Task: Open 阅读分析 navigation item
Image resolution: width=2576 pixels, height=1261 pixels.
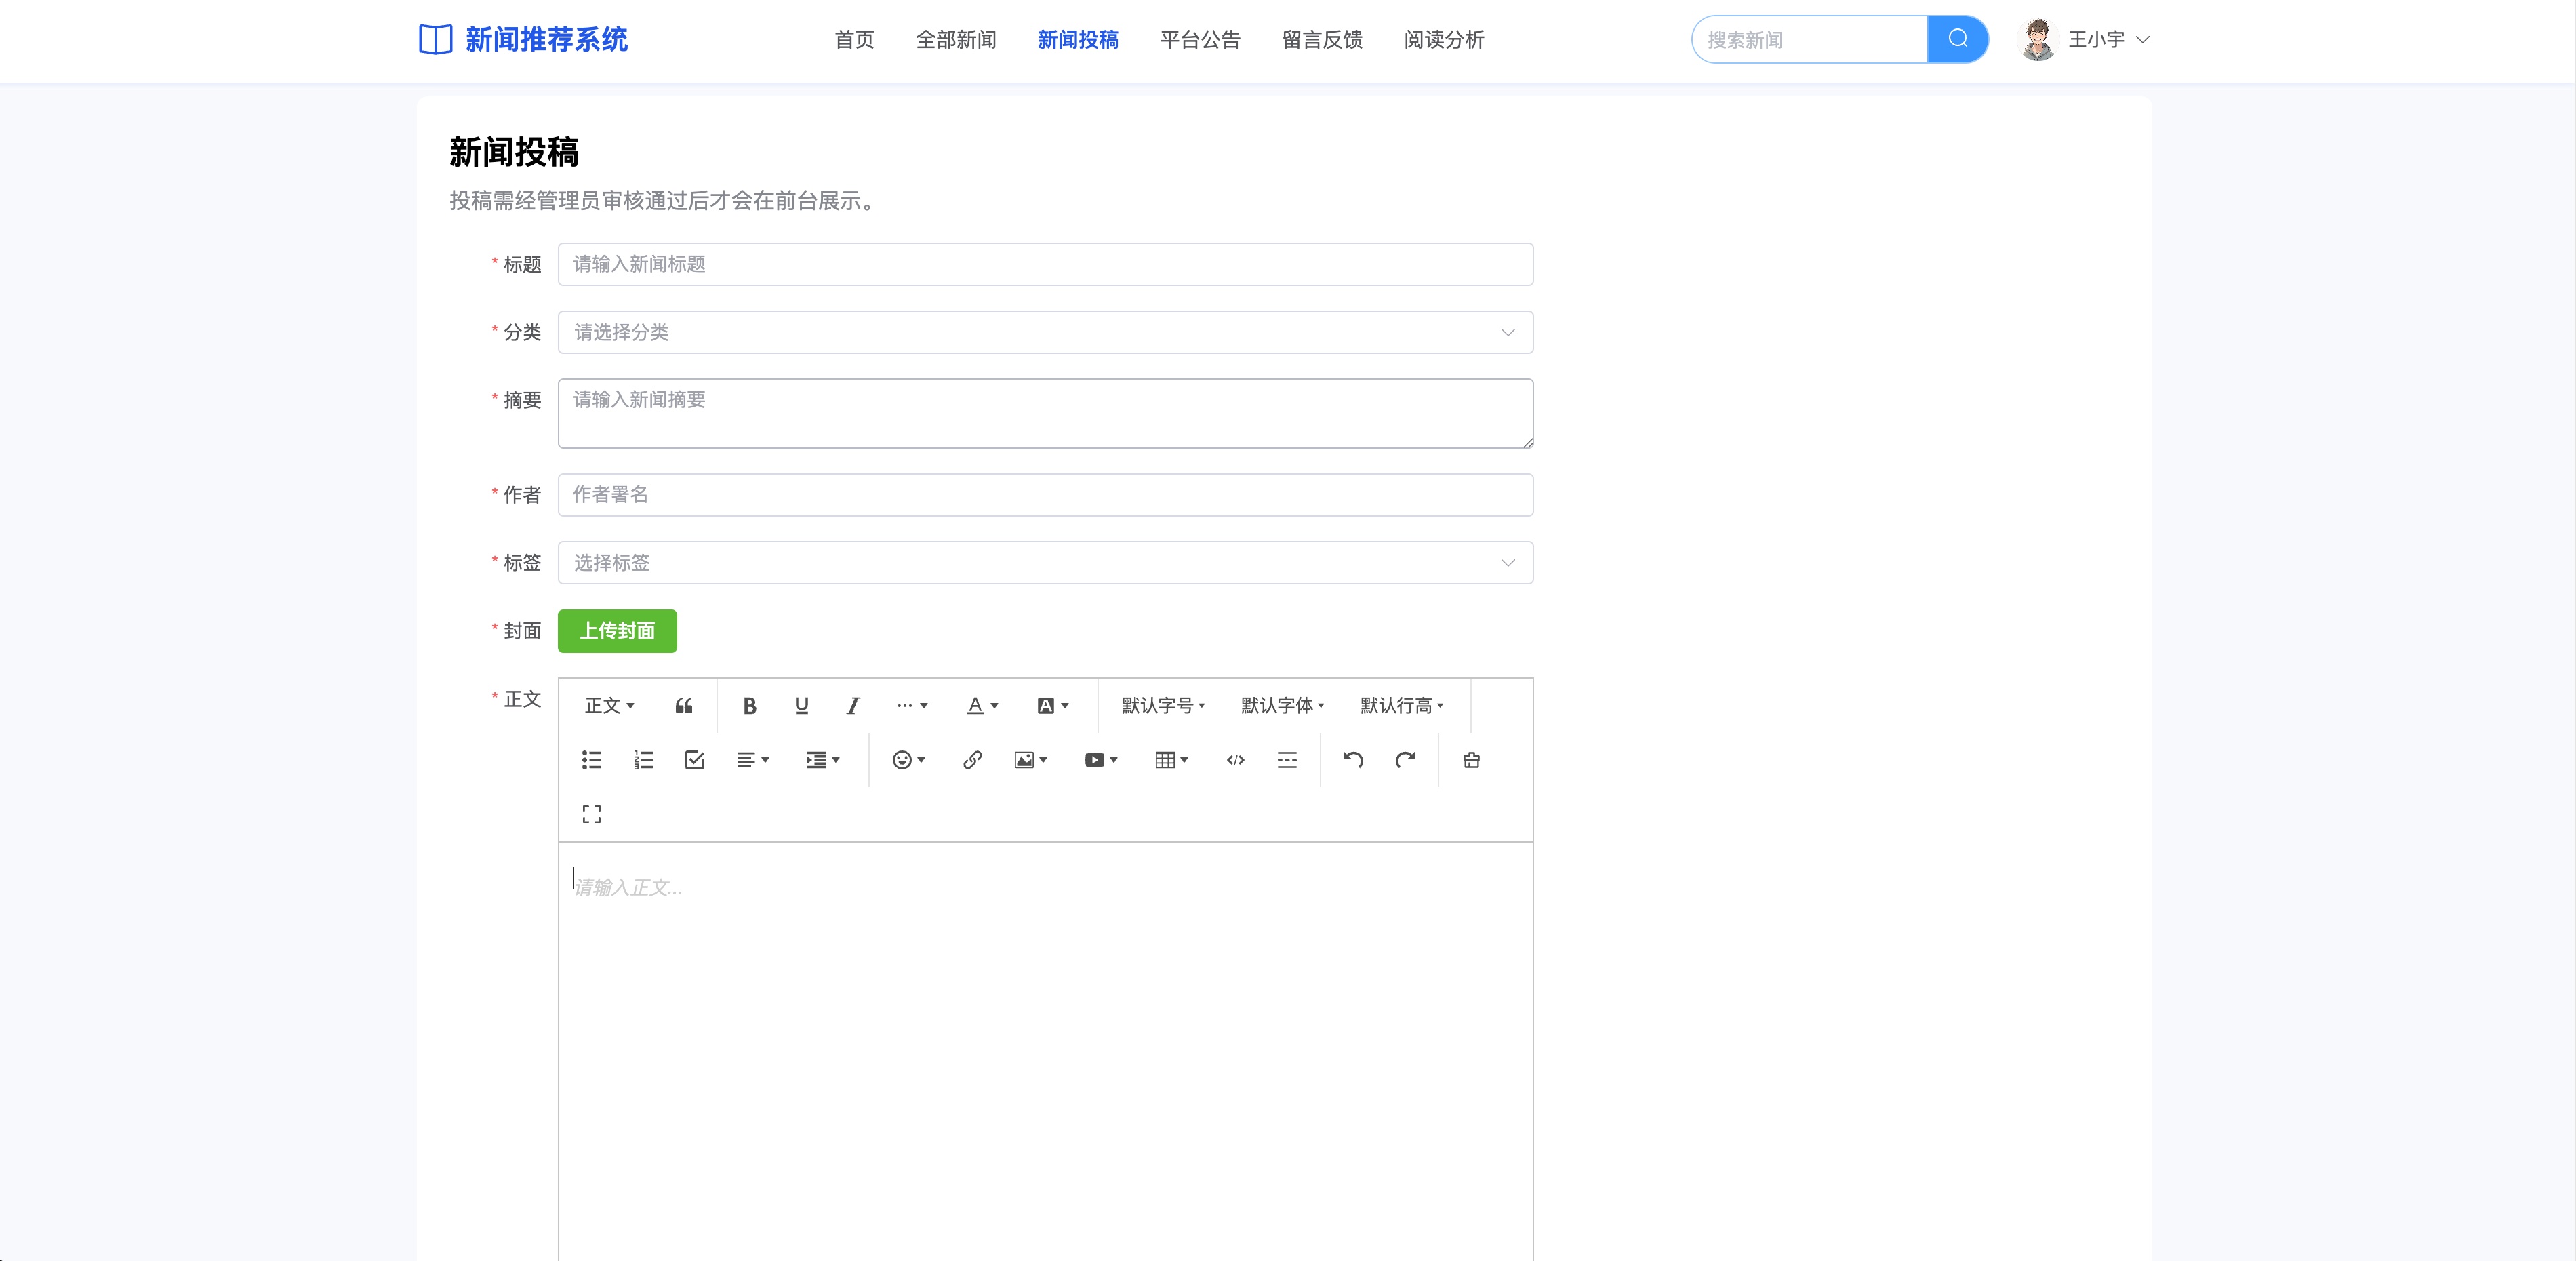Action: pyautogui.click(x=1444, y=39)
